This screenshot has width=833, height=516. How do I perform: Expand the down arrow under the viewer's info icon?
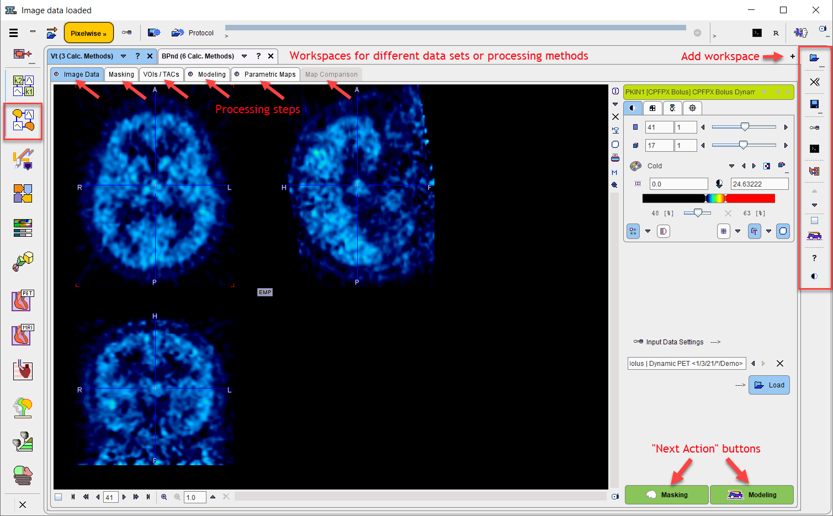[x=616, y=104]
